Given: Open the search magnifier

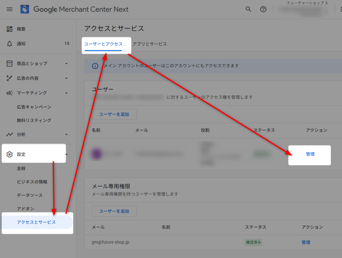Looking at the screenshot, I should coord(248,9).
